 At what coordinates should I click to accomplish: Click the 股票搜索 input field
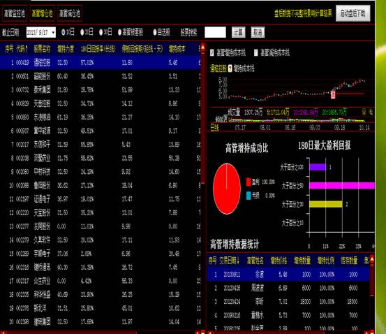pyautogui.click(x=215, y=32)
